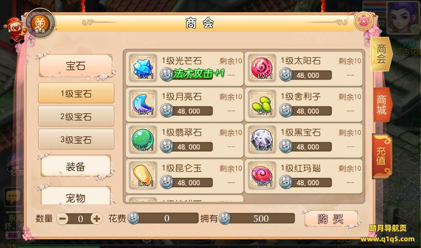The height and width of the screenshot is (248, 421).
Task: Click the 购买 purchase button
Action: [x=331, y=219]
